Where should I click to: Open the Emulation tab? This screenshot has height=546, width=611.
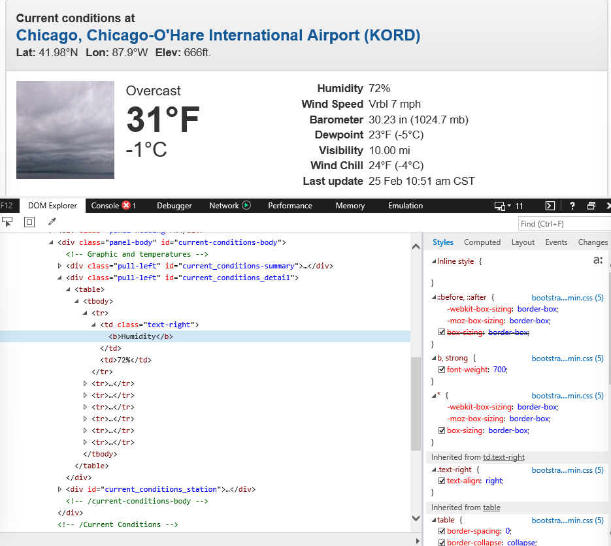coord(405,205)
